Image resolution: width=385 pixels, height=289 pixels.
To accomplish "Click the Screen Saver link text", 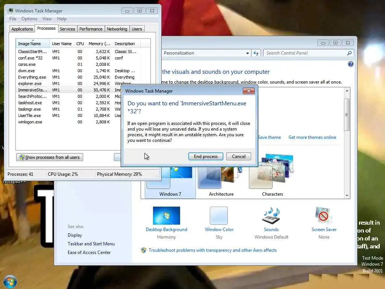I will point(324,230).
